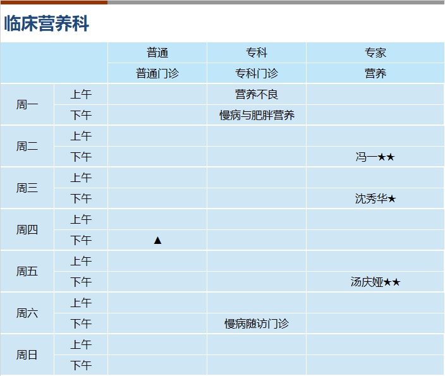The height and width of the screenshot is (376, 445).
Task: Click the 专科 column header
Action: coord(257,53)
